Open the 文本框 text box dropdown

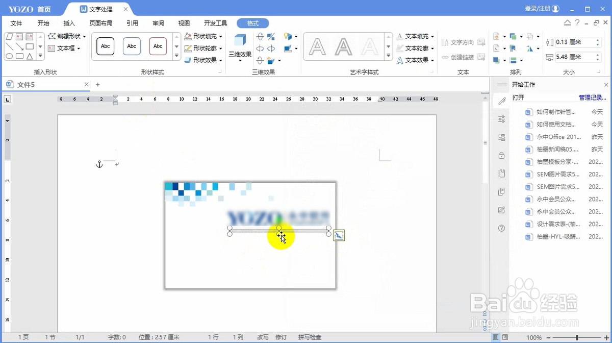click(x=65, y=48)
